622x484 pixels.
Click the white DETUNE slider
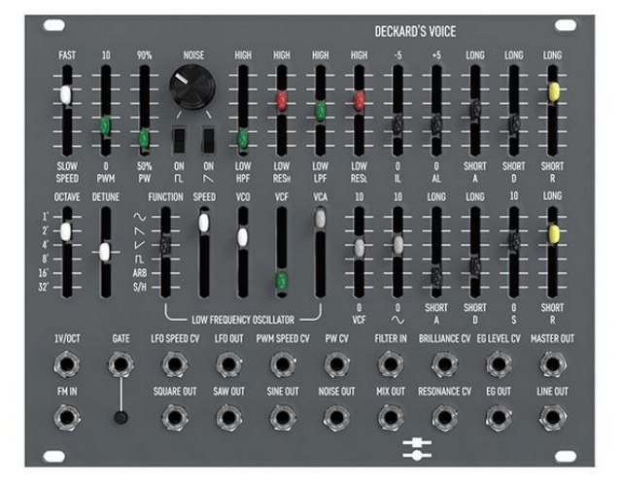pyautogui.click(x=105, y=252)
